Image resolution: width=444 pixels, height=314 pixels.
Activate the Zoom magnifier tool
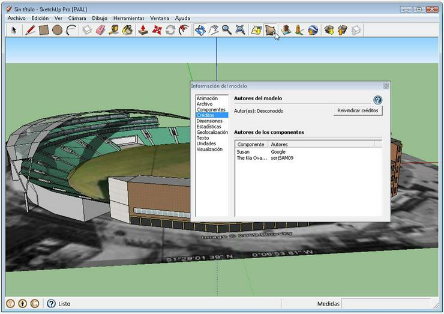coord(227,30)
